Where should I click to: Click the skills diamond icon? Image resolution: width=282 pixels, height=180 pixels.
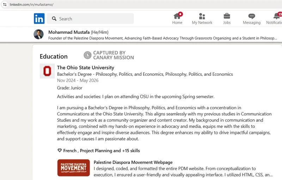click(60, 150)
